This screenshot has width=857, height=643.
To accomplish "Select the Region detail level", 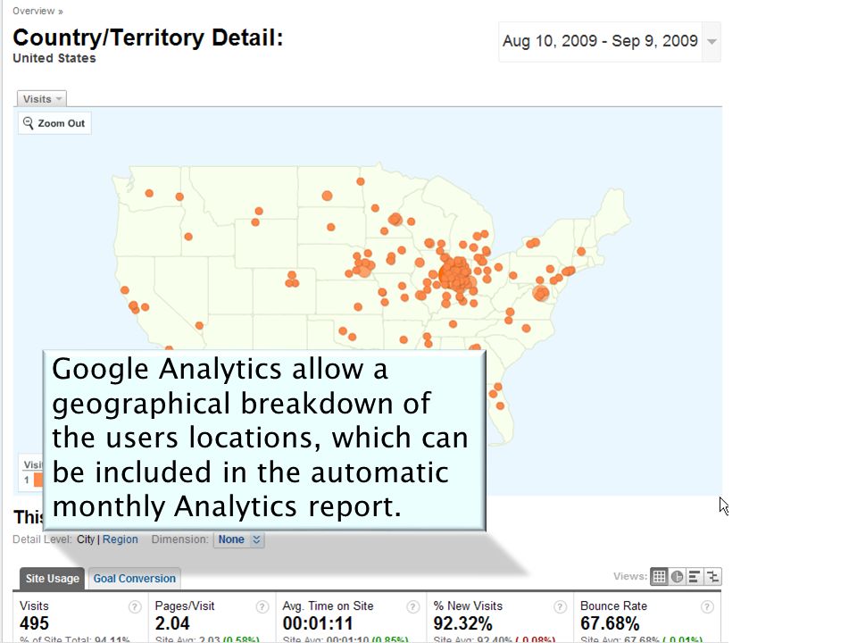I will 121,539.
